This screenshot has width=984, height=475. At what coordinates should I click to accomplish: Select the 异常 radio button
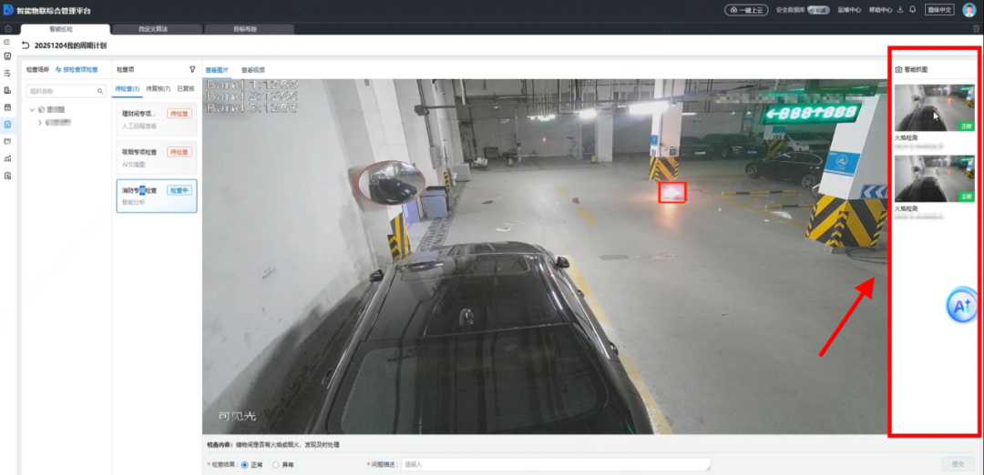pyautogui.click(x=276, y=464)
